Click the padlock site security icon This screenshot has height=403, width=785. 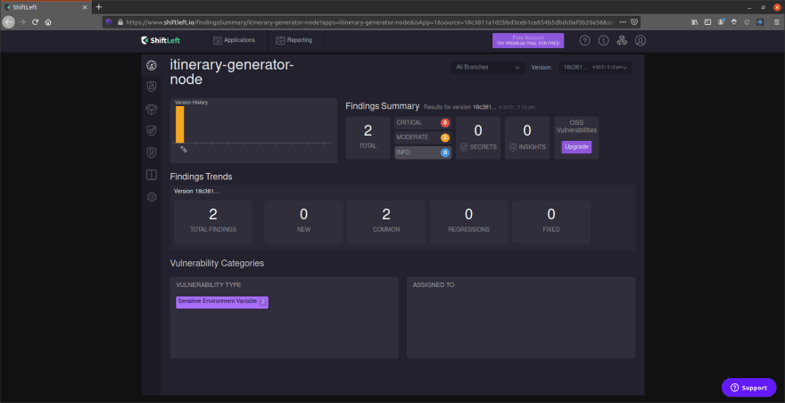(x=120, y=22)
